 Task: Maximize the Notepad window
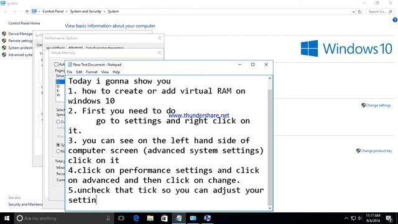click(x=253, y=65)
